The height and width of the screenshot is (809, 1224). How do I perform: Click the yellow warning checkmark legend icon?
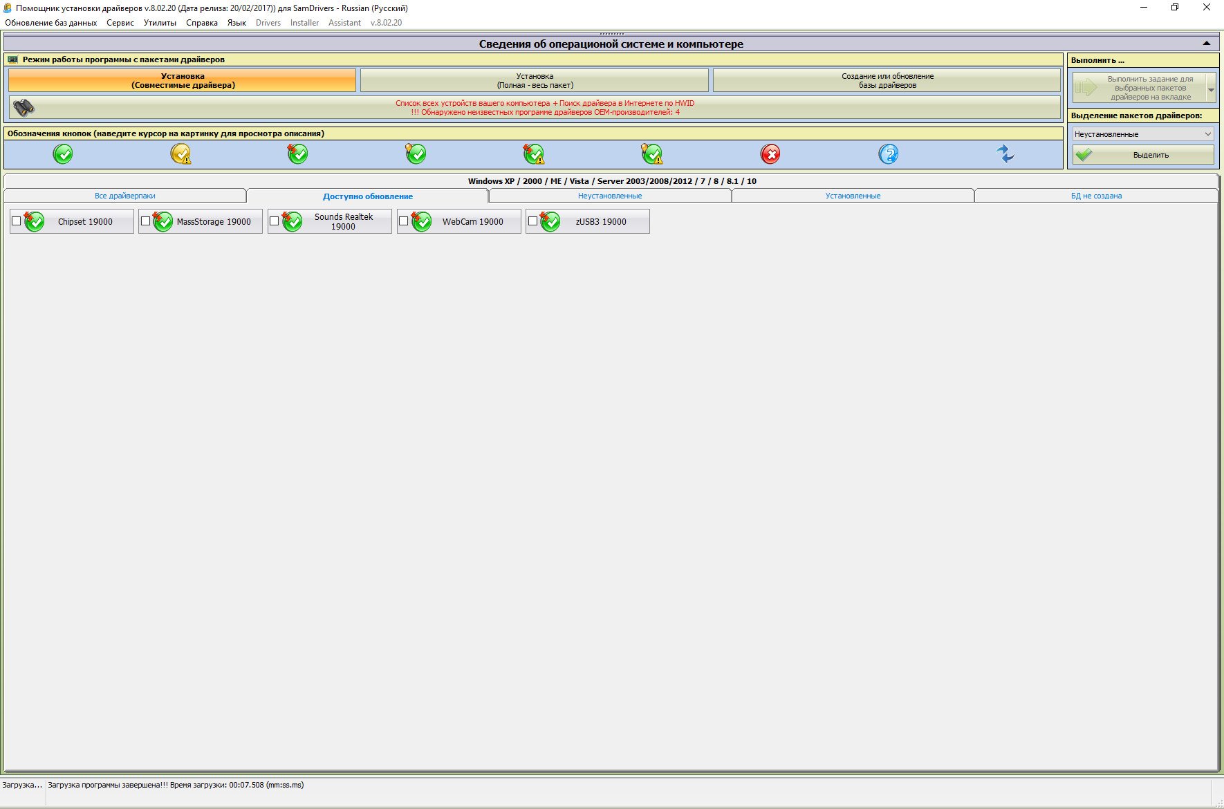pyautogui.click(x=180, y=154)
